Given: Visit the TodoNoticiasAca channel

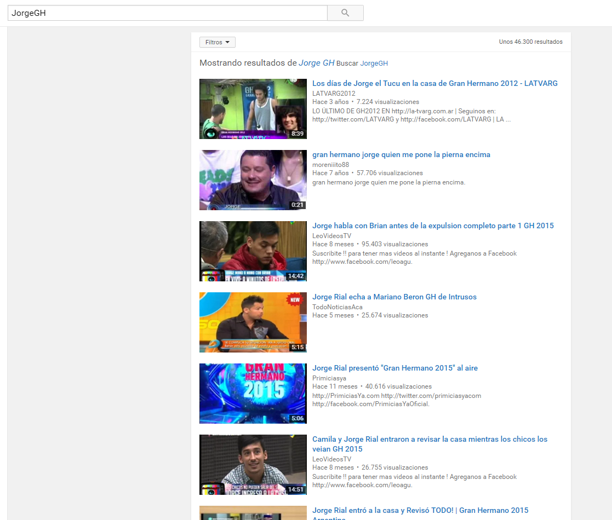Looking at the screenshot, I should point(337,307).
